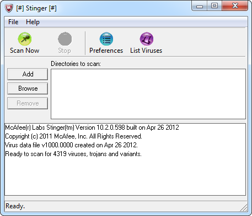
Task: Click inside the Directories to scan list
Action: coord(148,94)
